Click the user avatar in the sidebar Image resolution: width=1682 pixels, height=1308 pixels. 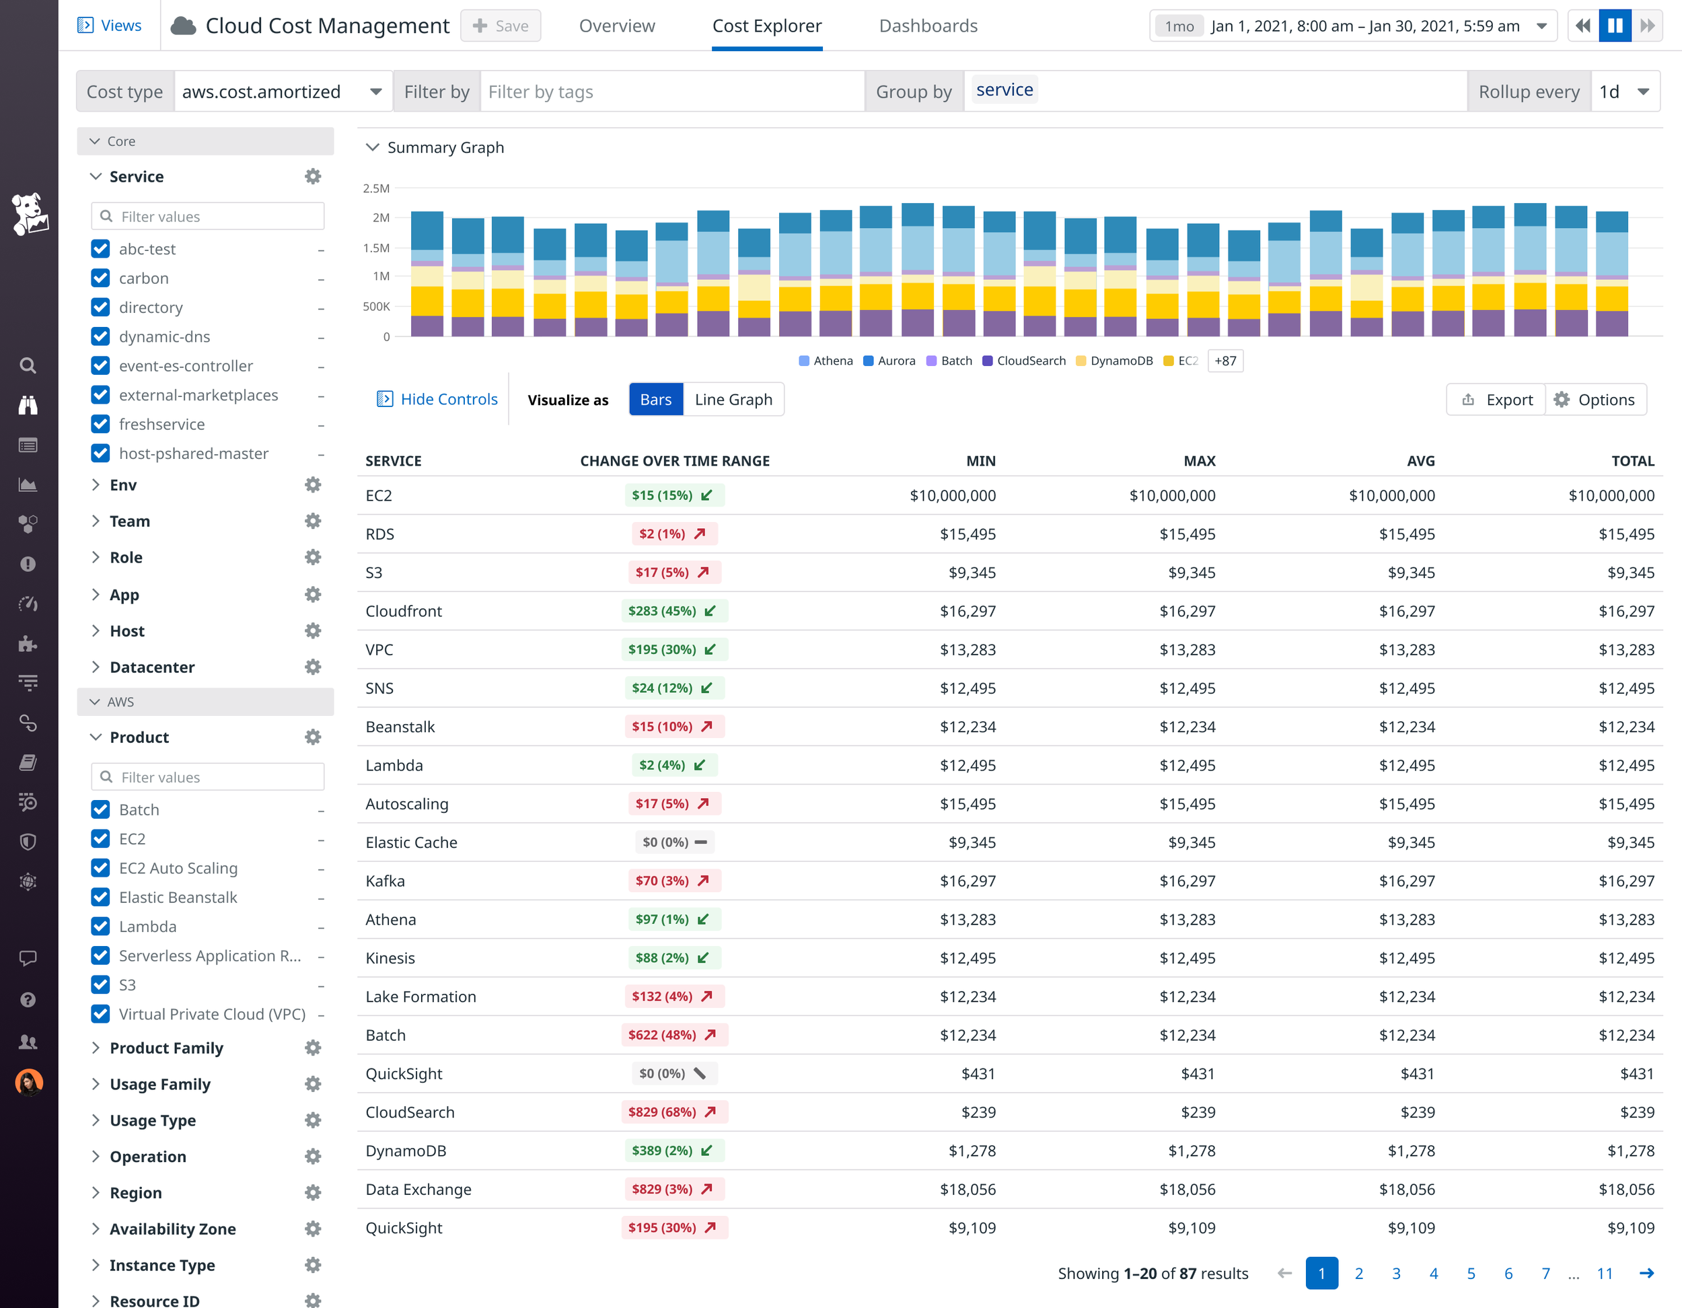coord(28,1083)
